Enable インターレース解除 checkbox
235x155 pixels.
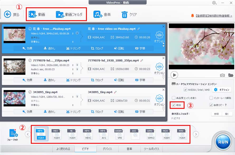coord(211,98)
